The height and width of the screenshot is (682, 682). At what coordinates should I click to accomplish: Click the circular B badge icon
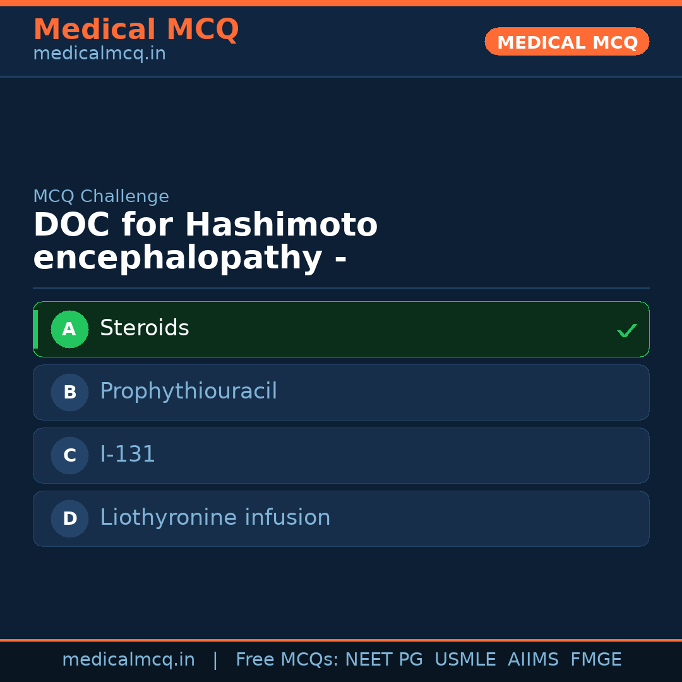(x=69, y=392)
